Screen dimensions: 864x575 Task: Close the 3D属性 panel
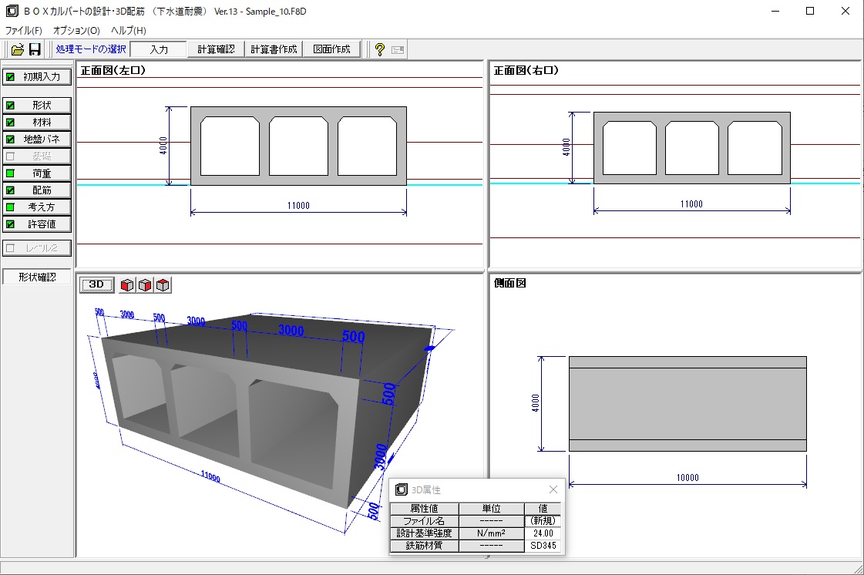553,489
